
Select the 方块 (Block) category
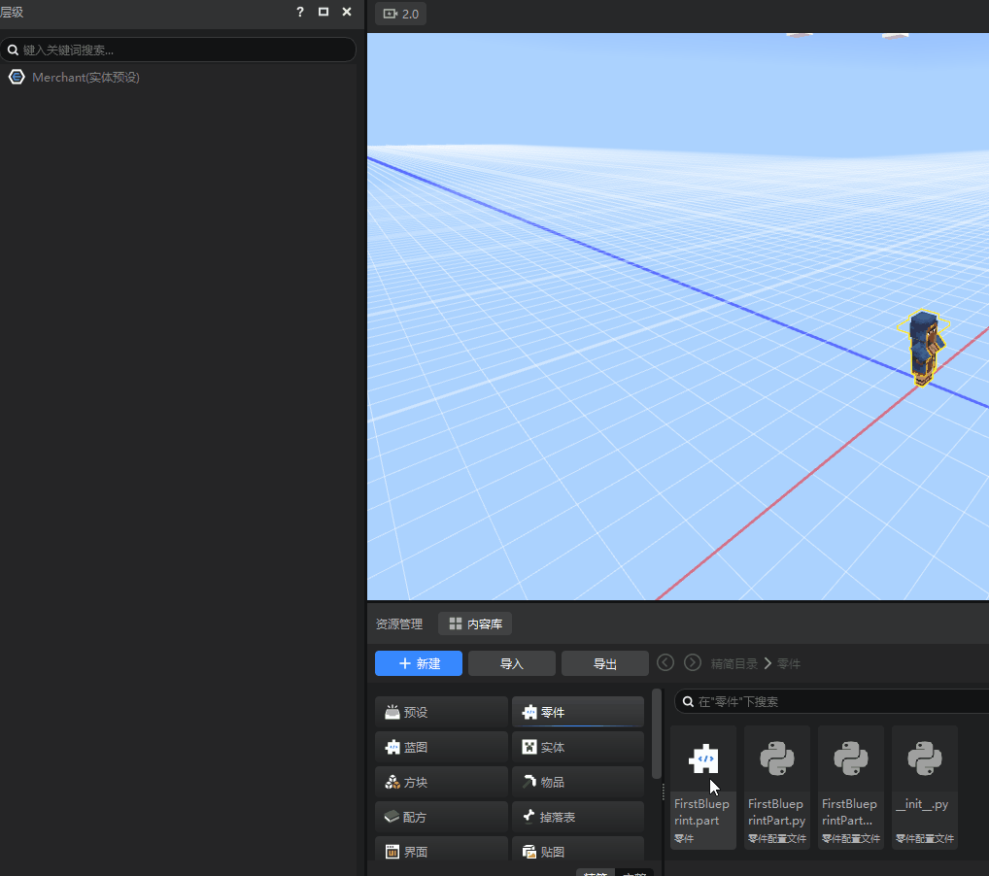pyautogui.click(x=441, y=782)
